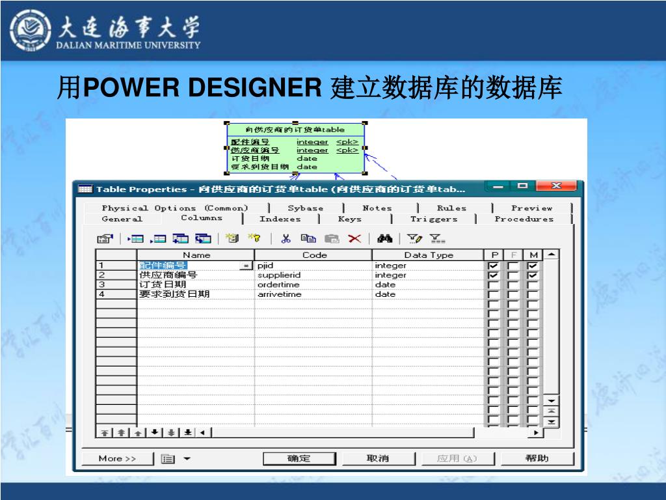The height and width of the screenshot is (500, 666).
Task: Click vertical scrollbar down arrow of grid
Action: click(x=552, y=401)
